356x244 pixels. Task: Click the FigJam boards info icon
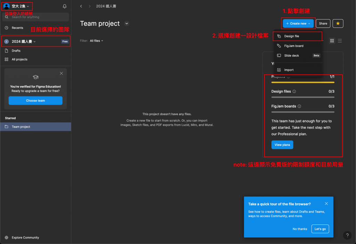(x=299, y=106)
